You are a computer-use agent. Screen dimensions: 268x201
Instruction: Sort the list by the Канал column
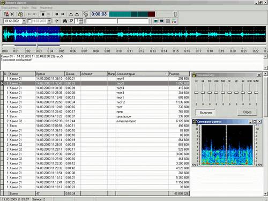click(x=22, y=74)
